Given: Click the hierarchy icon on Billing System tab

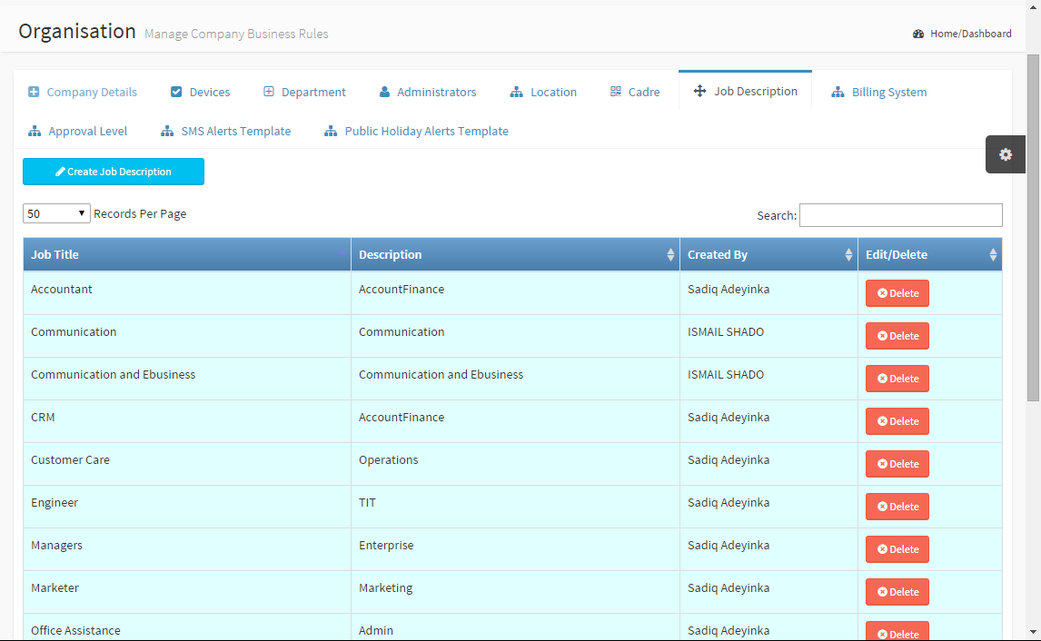Looking at the screenshot, I should [x=838, y=92].
